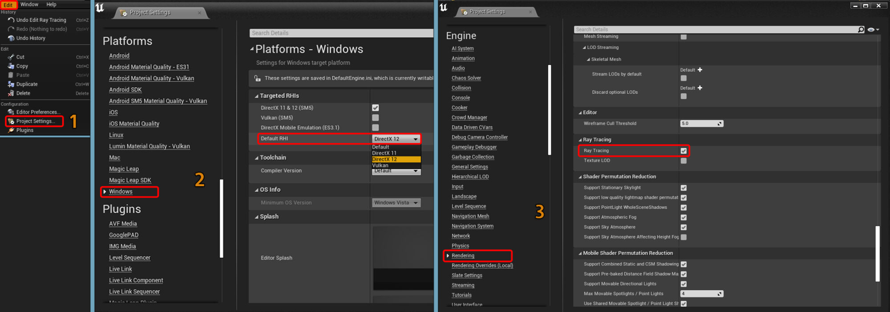This screenshot has height=312, width=890.
Task: Click the Cut scissors icon
Action: click(11, 57)
